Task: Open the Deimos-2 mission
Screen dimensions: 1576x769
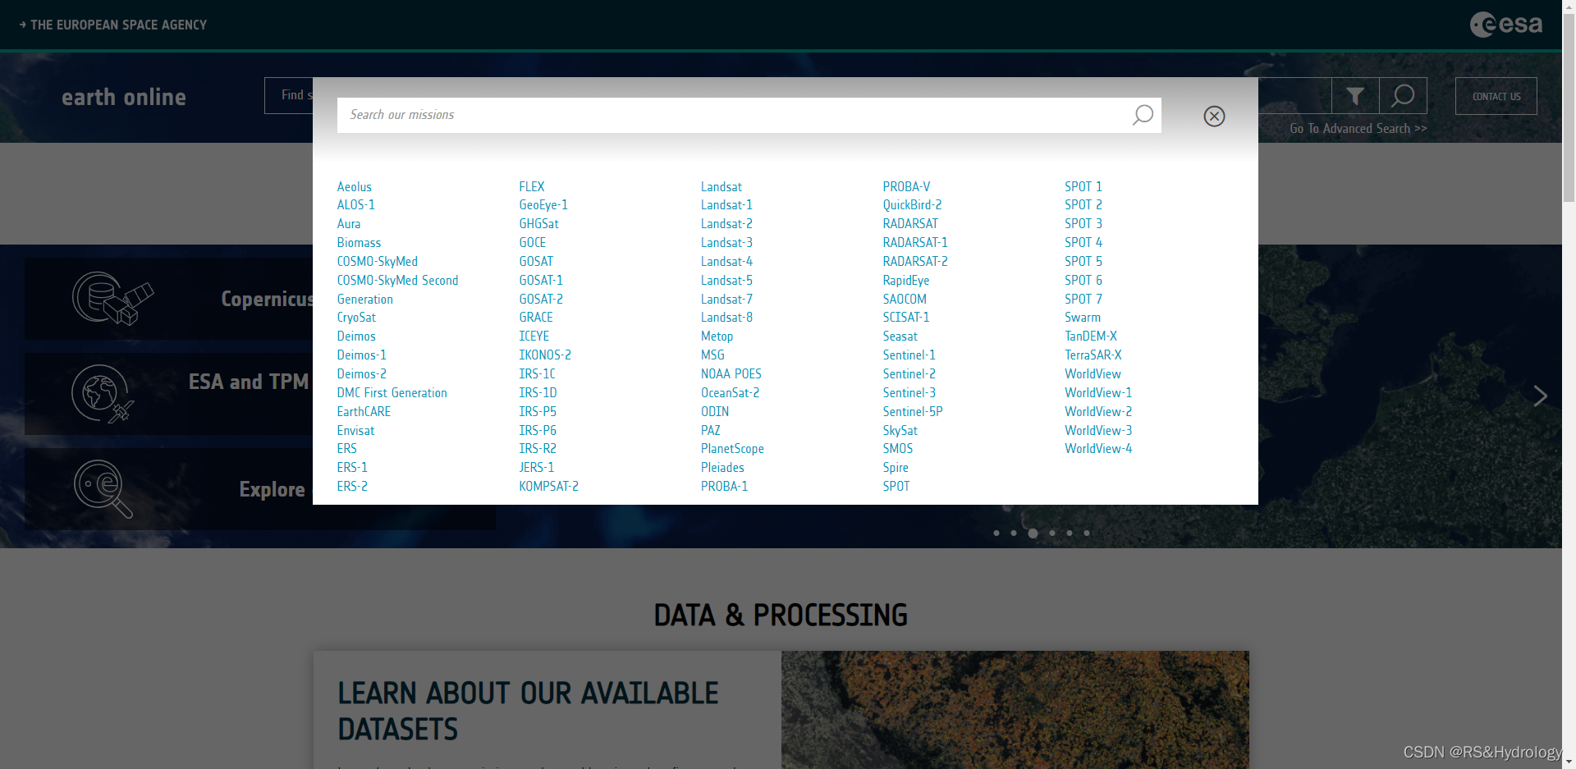Action: tap(361, 374)
